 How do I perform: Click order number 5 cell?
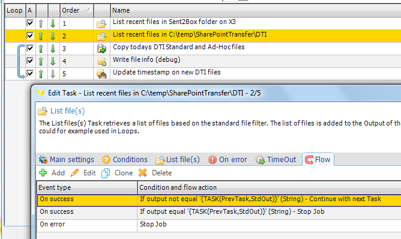pos(76,74)
